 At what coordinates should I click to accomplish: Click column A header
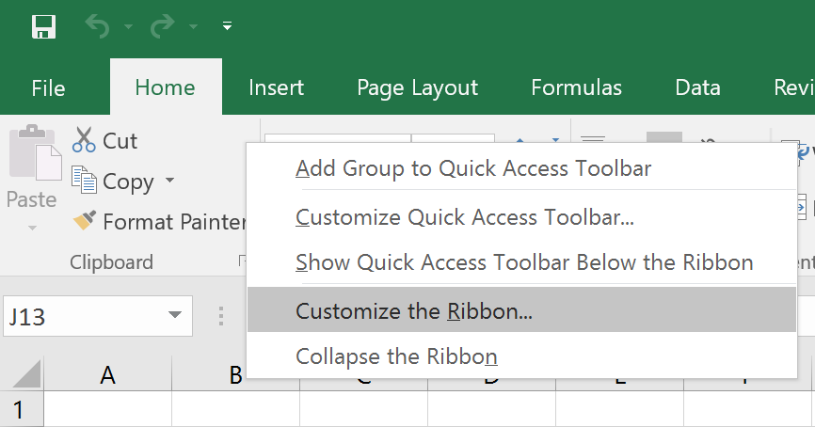coord(108,375)
